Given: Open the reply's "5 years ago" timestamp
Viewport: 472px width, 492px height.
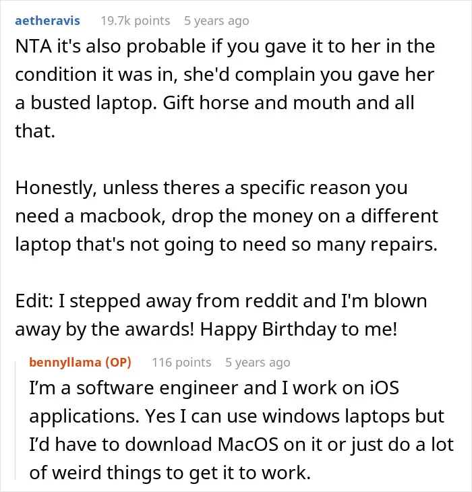Looking at the screenshot, I should tap(258, 363).
